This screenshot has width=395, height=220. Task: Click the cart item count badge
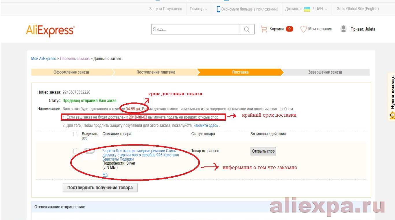pyautogui.click(x=289, y=29)
